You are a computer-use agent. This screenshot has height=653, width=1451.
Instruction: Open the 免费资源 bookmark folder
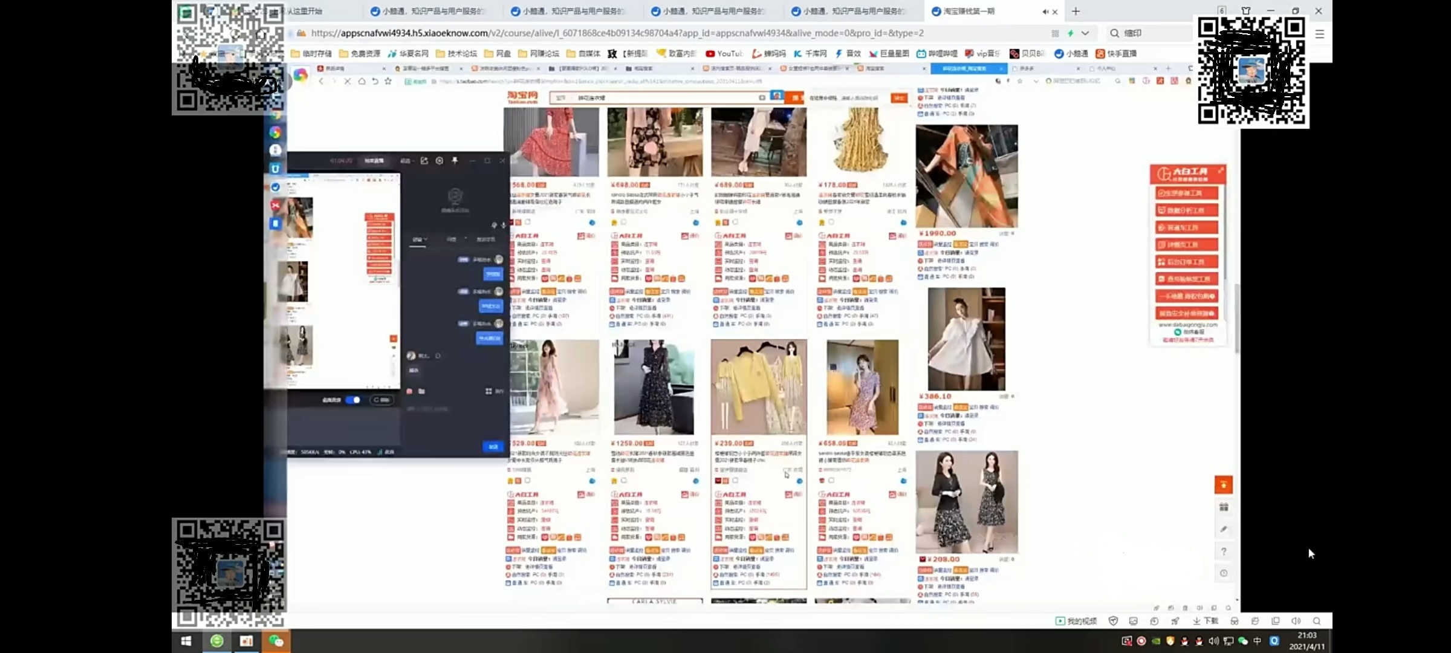click(360, 54)
